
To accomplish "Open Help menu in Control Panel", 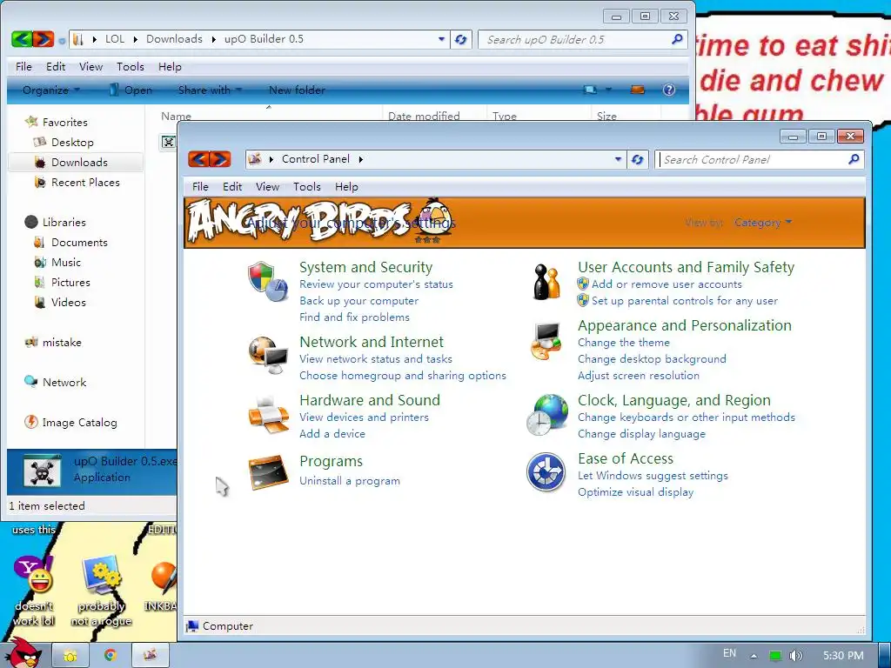I will [x=346, y=187].
